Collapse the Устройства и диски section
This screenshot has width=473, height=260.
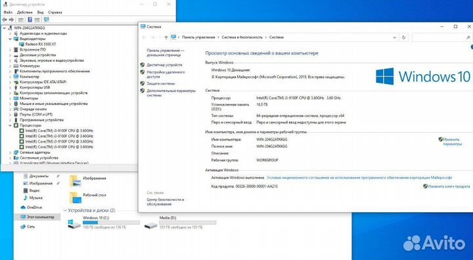(65, 210)
